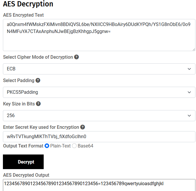Open the PKCS5Padding dropdown
Screen dimensions: 196x191
pos(99,92)
